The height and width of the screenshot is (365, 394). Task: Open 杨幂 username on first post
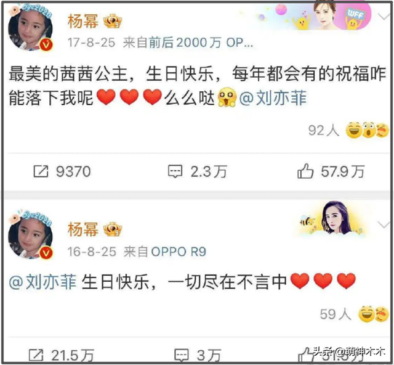(83, 21)
